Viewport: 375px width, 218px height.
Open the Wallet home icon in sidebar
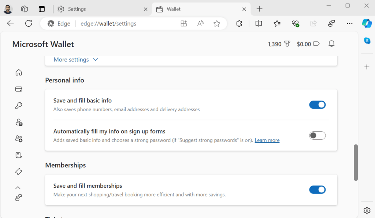point(19,72)
